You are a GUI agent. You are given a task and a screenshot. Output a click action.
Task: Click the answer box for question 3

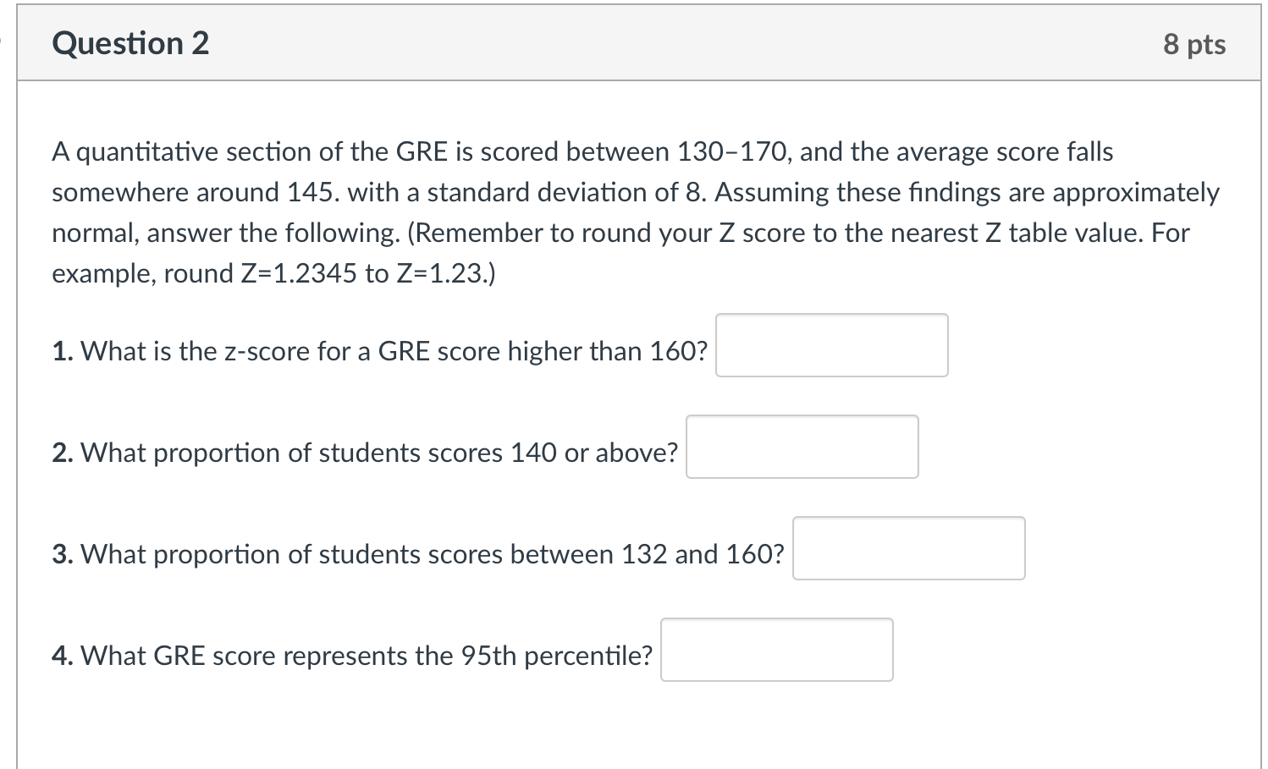pos(907,548)
